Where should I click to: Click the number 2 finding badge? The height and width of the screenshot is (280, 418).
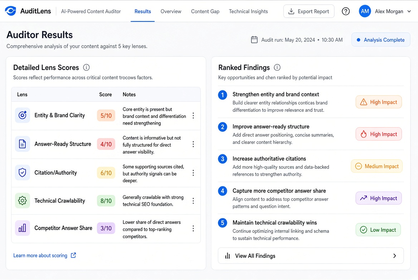tap(223, 127)
